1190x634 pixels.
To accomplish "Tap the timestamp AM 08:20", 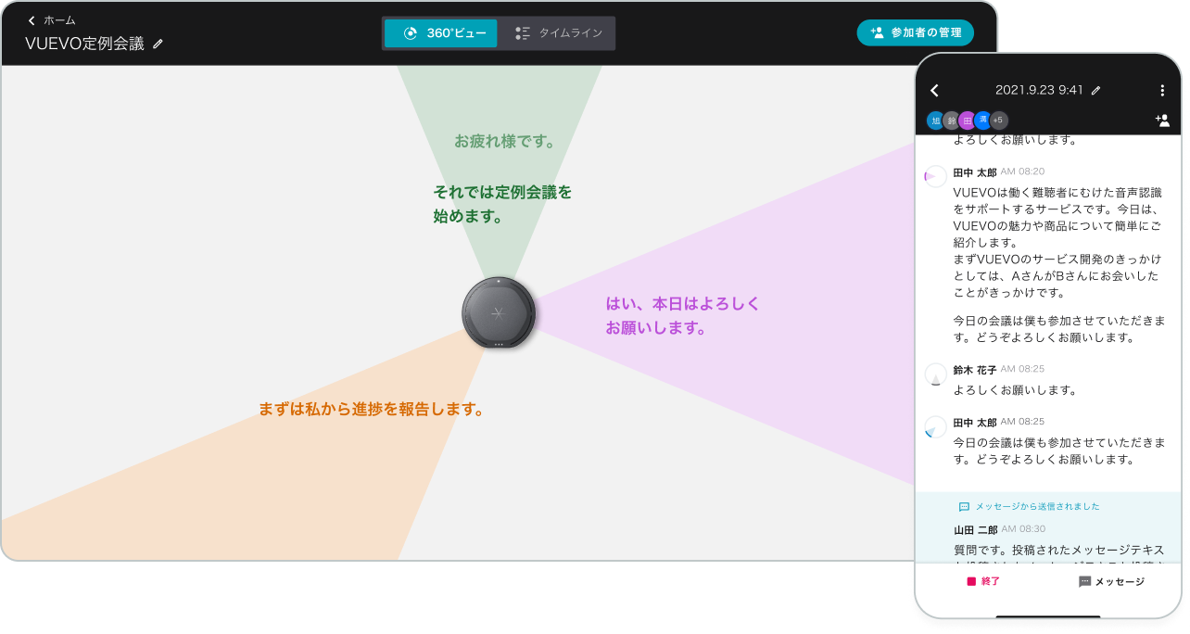I will click(x=1022, y=171).
